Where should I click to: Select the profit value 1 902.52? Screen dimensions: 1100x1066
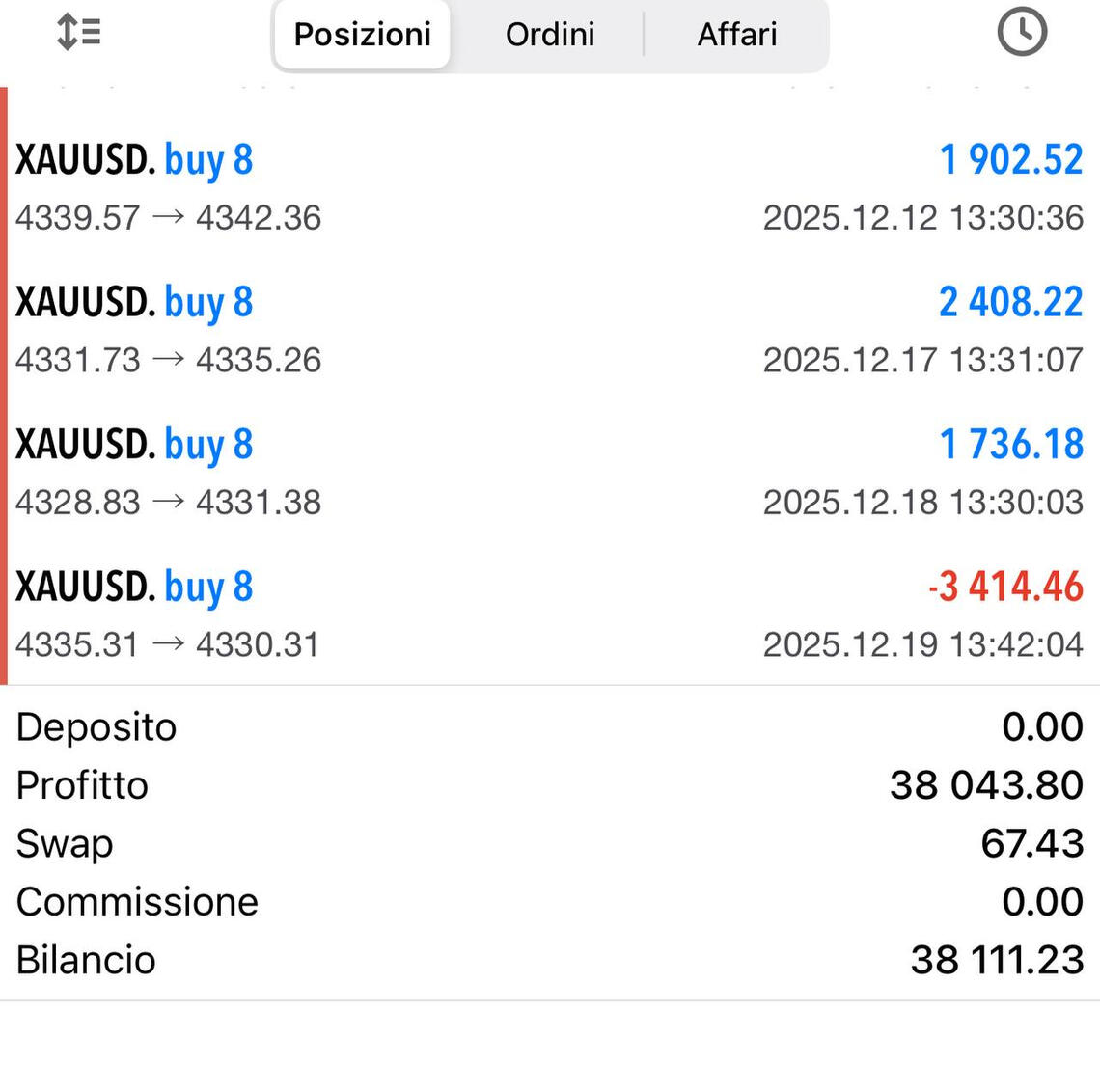1010,159
